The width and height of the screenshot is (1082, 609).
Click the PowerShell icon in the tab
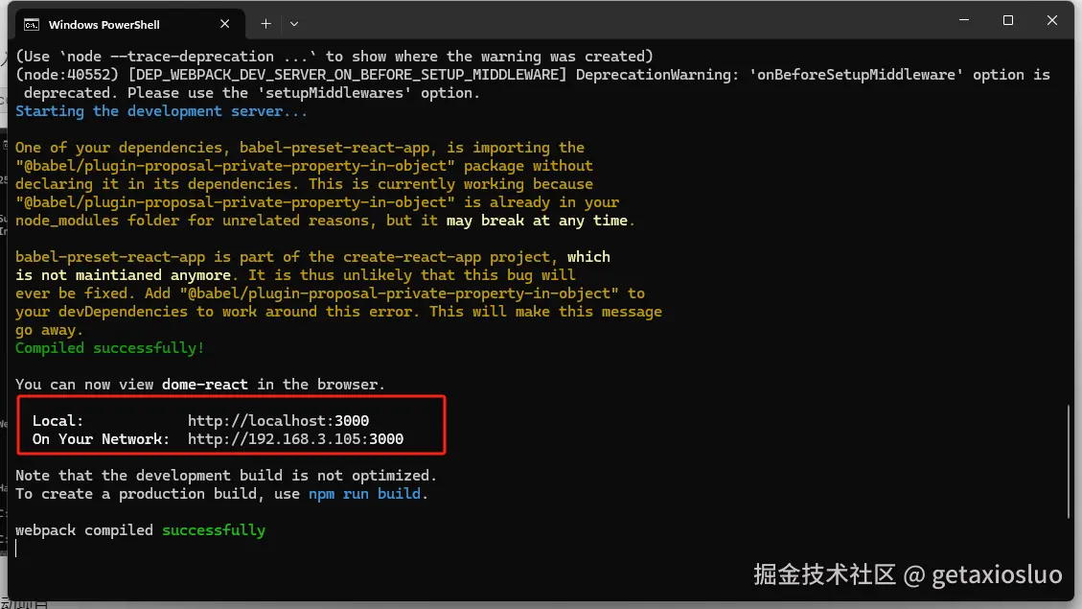(32, 25)
